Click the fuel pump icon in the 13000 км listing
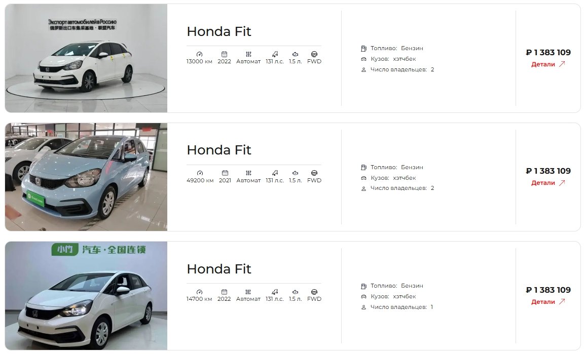 [364, 49]
